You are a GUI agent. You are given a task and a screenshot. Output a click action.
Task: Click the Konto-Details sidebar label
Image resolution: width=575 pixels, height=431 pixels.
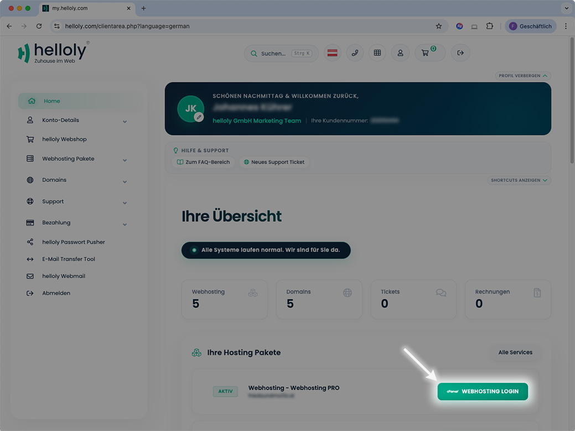pyautogui.click(x=60, y=120)
